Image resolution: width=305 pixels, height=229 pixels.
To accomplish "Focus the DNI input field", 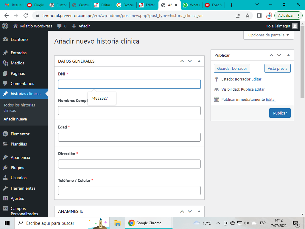I will [129, 84].
